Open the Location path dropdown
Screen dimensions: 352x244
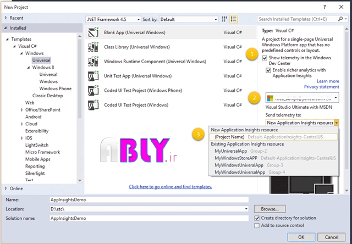click(x=246, y=209)
